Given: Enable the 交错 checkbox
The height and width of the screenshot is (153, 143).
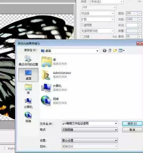Looking at the screenshot, I should tap(82, 37).
